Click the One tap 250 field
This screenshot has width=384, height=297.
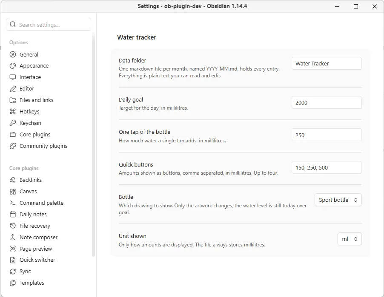tap(327, 135)
